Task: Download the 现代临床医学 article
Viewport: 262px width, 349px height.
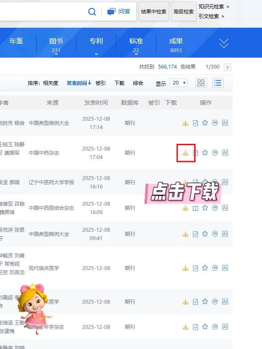Action: point(185,268)
